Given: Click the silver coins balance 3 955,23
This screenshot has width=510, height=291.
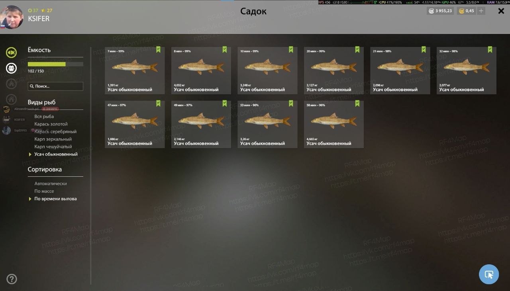Looking at the screenshot, I should [x=440, y=11].
